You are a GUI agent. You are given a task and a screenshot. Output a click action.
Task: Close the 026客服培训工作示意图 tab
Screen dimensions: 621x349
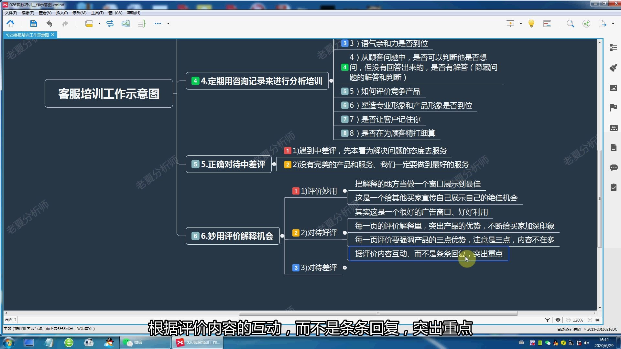point(53,35)
